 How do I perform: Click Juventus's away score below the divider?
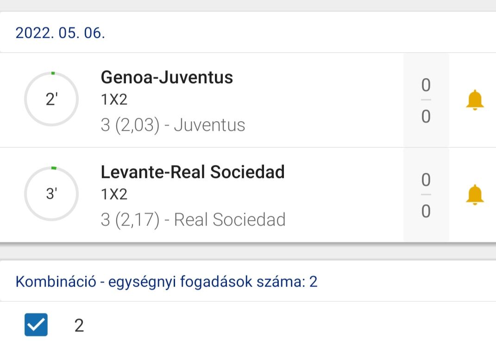click(426, 117)
